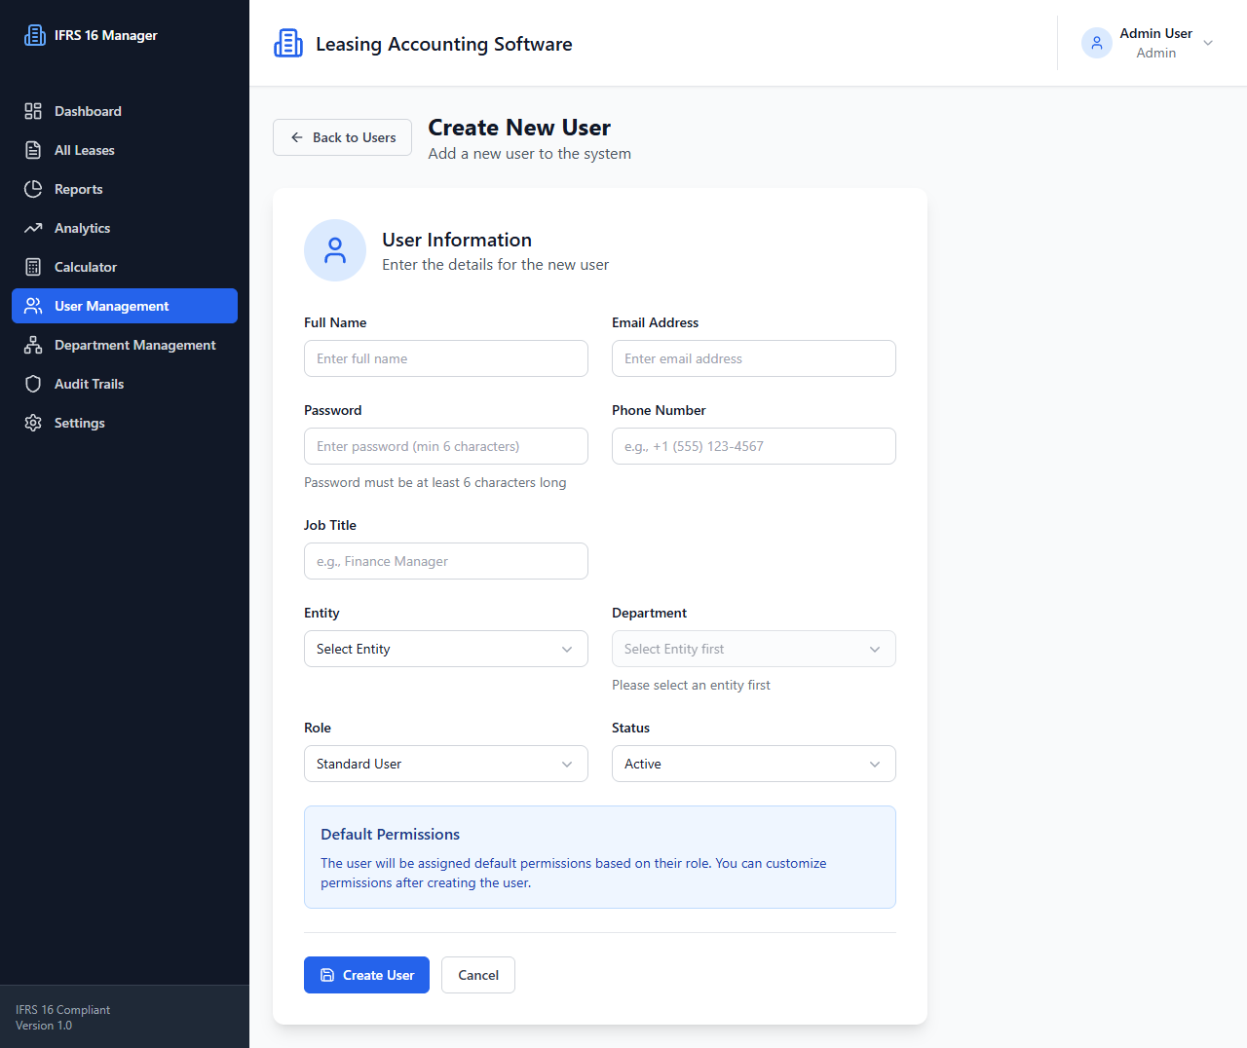Click the User Management people icon
The width and height of the screenshot is (1247, 1048).
[x=33, y=306]
